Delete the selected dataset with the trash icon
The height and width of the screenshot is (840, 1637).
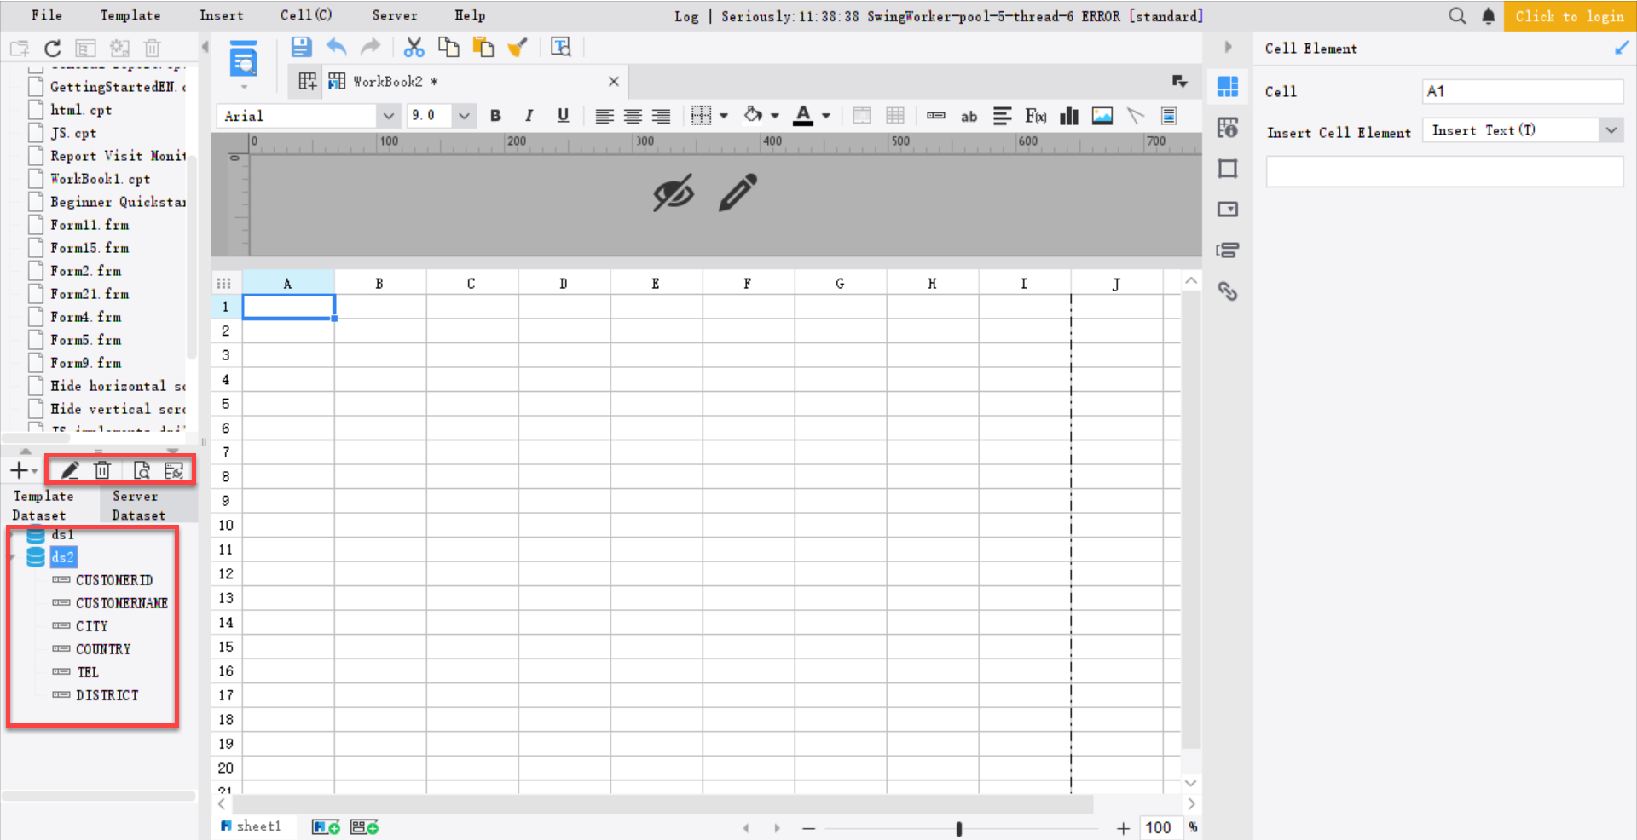[102, 469]
